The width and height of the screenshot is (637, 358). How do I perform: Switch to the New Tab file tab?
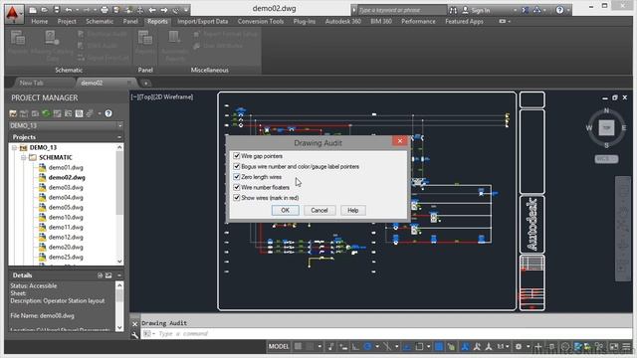(x=31, y=83)
